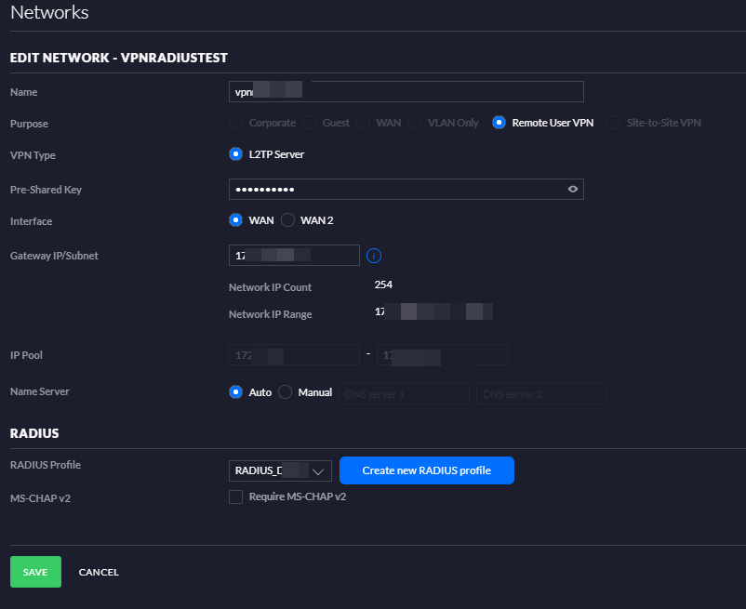Click the IP Pool start address field
Image resolution: width=746 pixels, height=609 pixels.
[x=294, y=354]
